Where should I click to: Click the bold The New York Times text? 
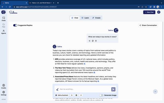tap(63, 68)
